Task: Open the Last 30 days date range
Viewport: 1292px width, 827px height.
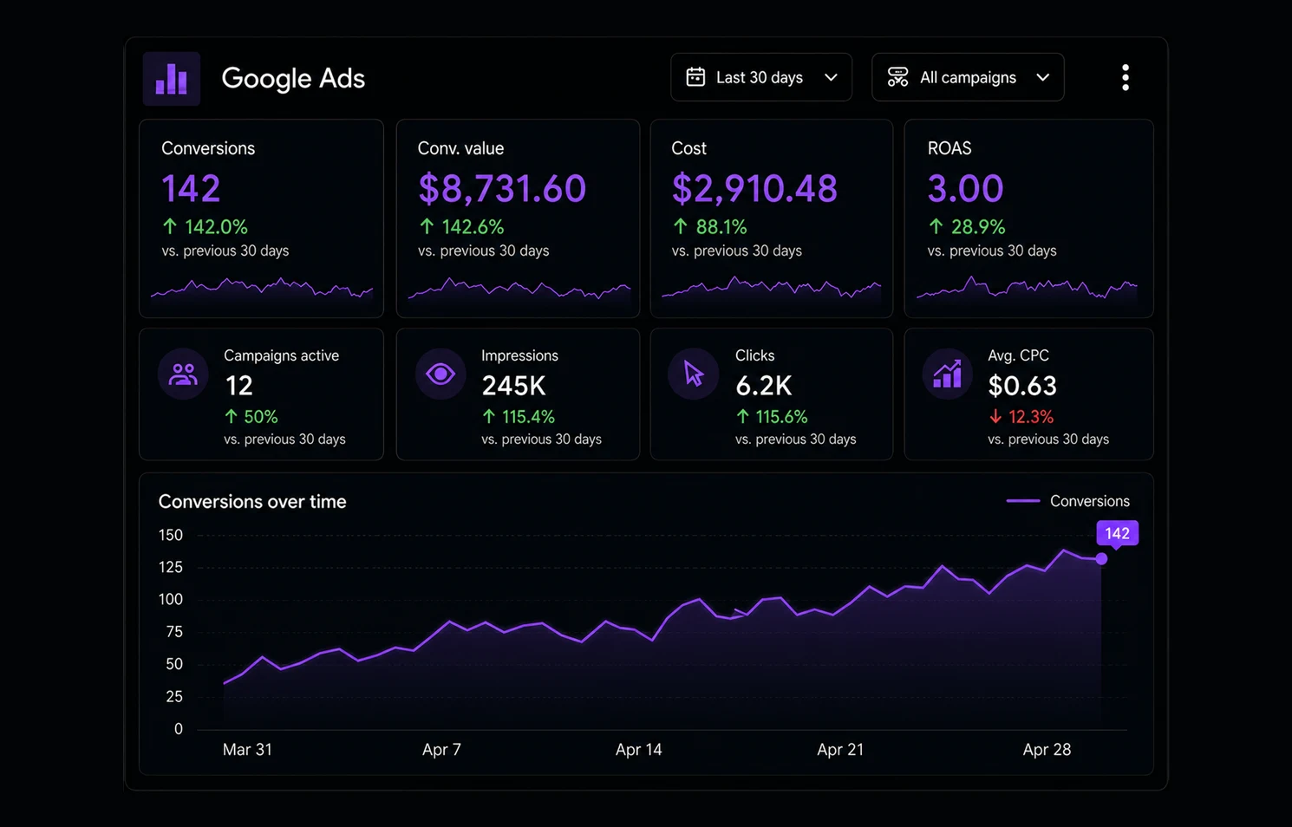Action: coord(761,77)
